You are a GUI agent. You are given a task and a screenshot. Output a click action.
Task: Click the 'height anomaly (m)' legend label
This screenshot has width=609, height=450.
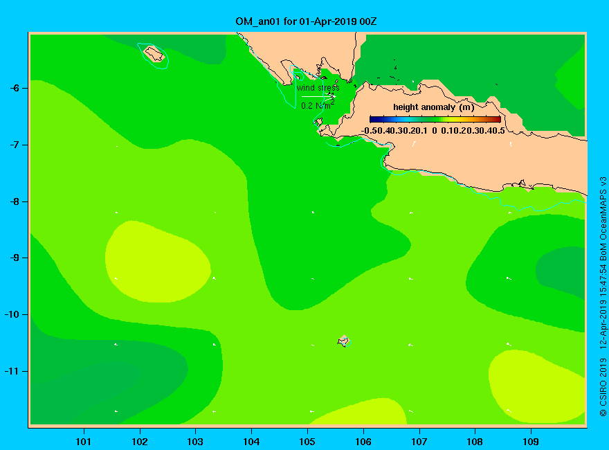(433, 107)
